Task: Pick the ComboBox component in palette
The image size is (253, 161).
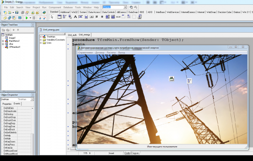Action: click(x=113, y=17)
